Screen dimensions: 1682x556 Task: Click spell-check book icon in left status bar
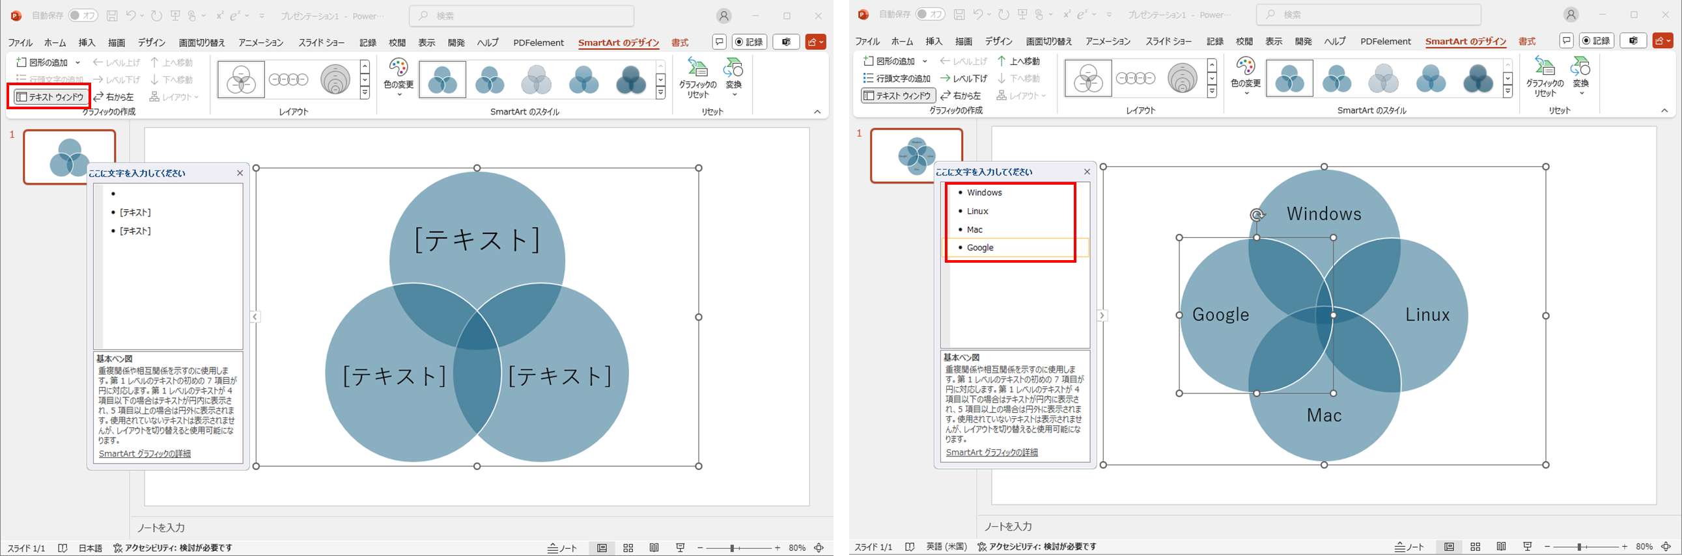tap(63, 548)
